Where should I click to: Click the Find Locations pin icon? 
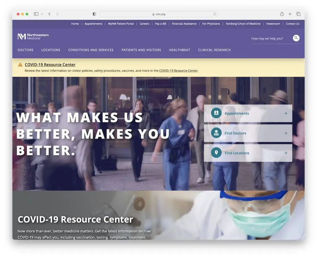click(216, 153)
